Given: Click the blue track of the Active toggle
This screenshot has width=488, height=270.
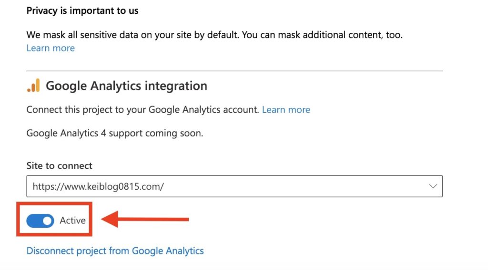Looking at the screenshot, I should point(34,221).
